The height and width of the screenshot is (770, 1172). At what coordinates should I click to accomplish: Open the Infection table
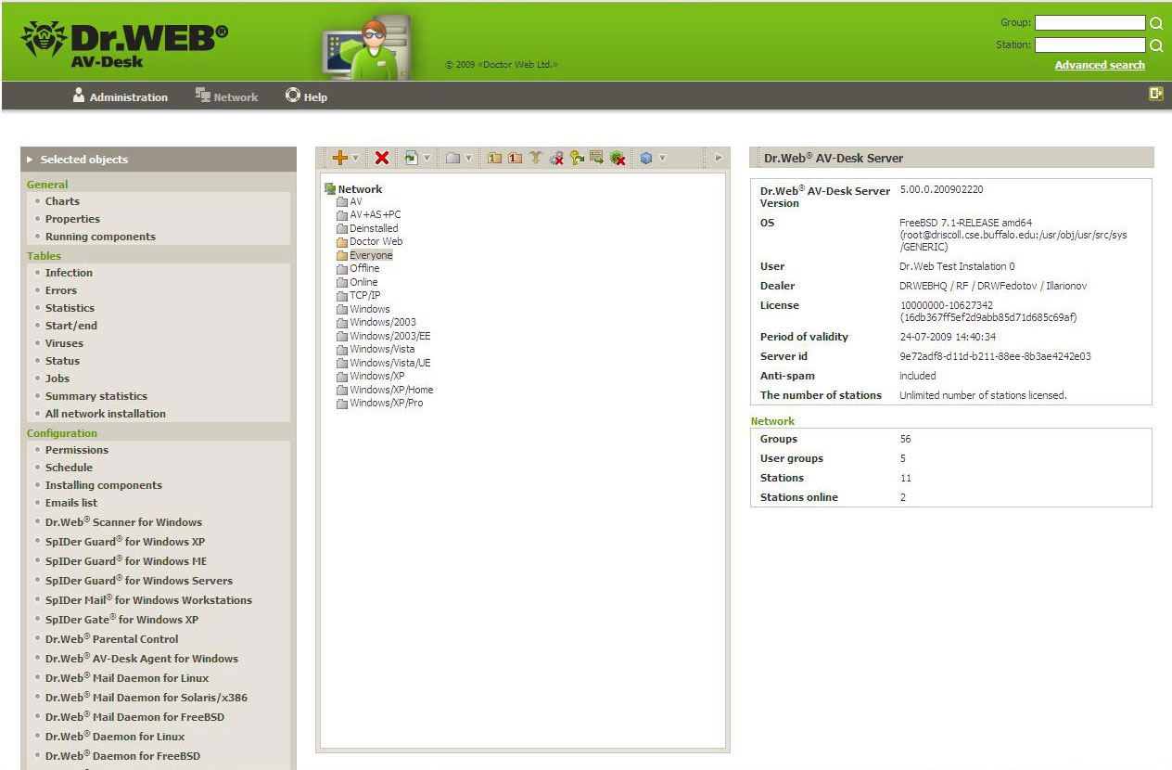pyautogui.click(x=69, y=273)
